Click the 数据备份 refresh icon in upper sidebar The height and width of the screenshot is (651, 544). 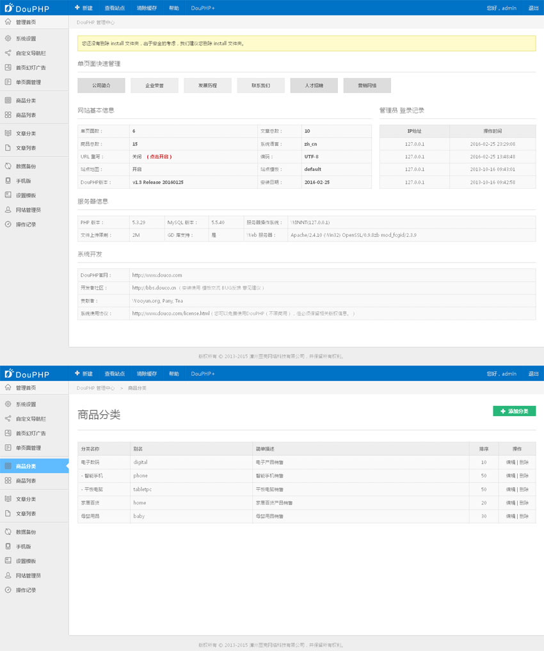pyautogui.click(x=8, y=166)
